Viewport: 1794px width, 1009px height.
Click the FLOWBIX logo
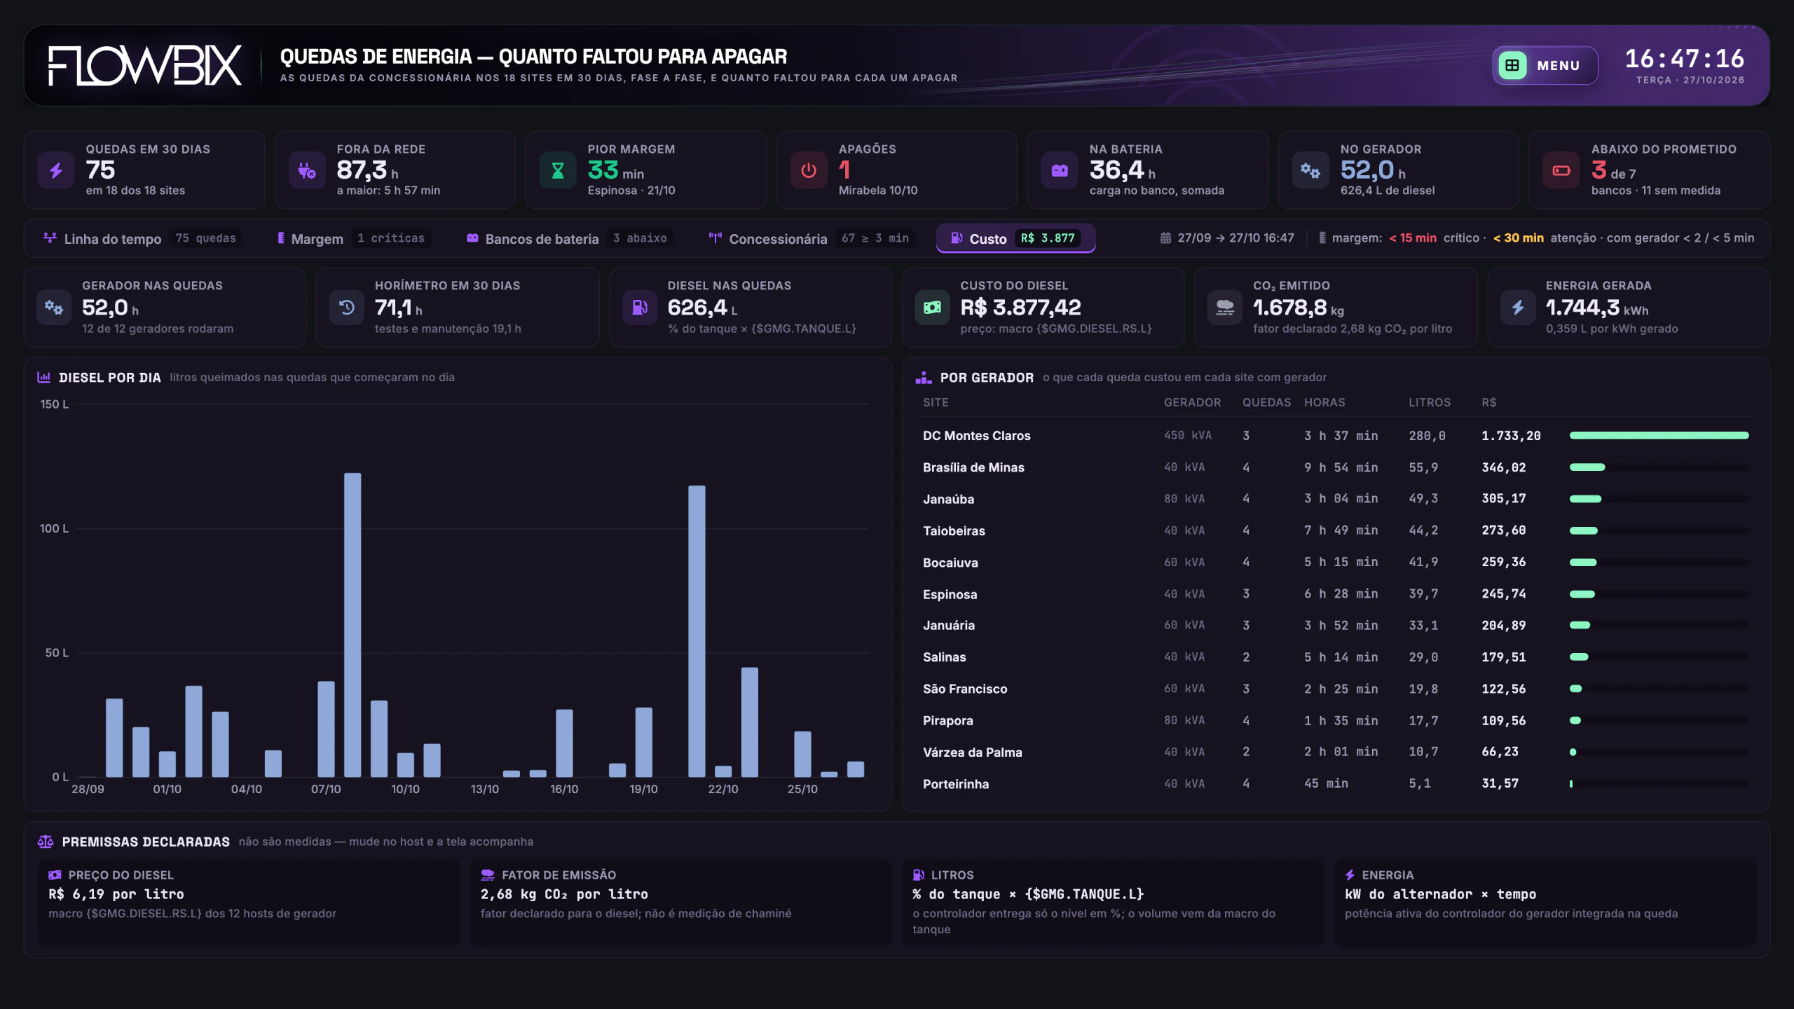click(x=145, y=66)
